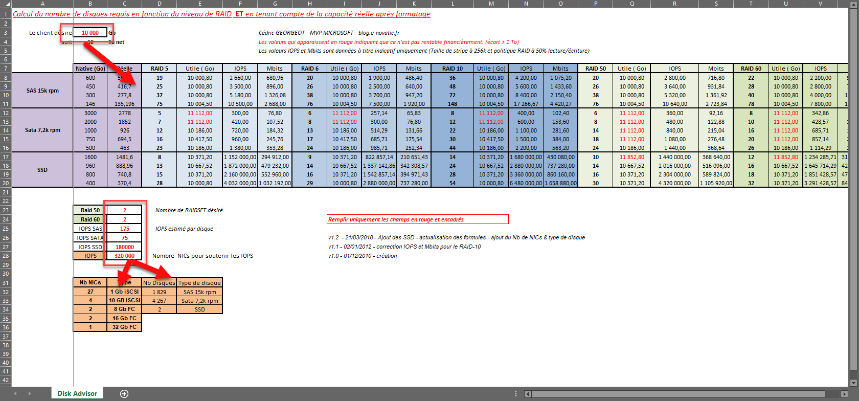859x401 pixels.
Task: Click the RAID 60 header cell
Action: pos(751,69)
